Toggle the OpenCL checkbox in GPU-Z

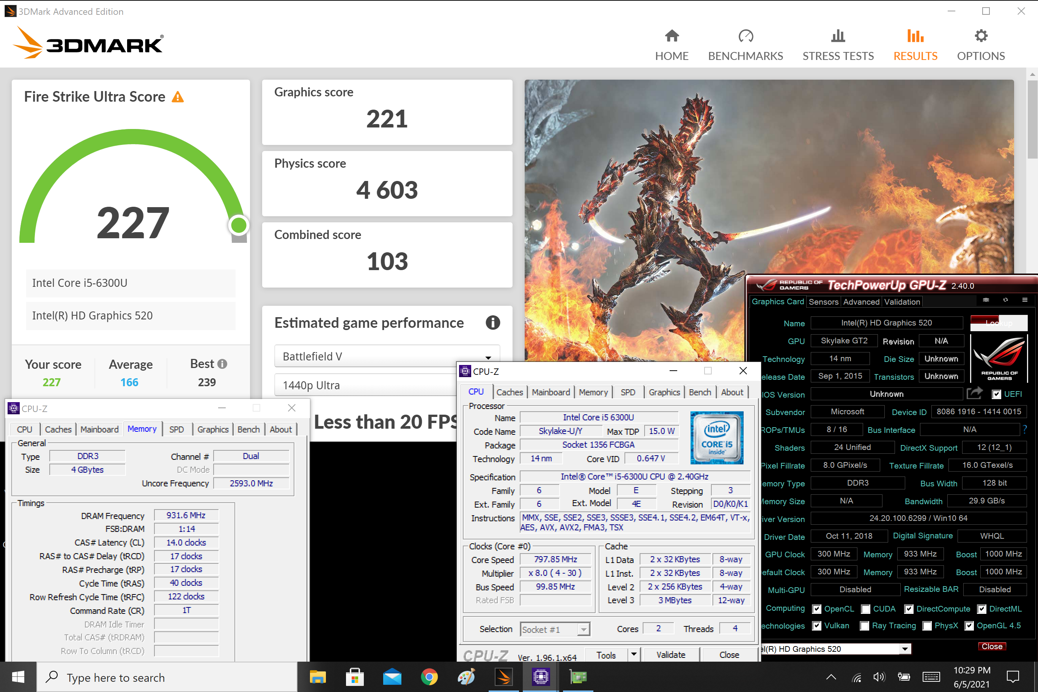(817, 609)
